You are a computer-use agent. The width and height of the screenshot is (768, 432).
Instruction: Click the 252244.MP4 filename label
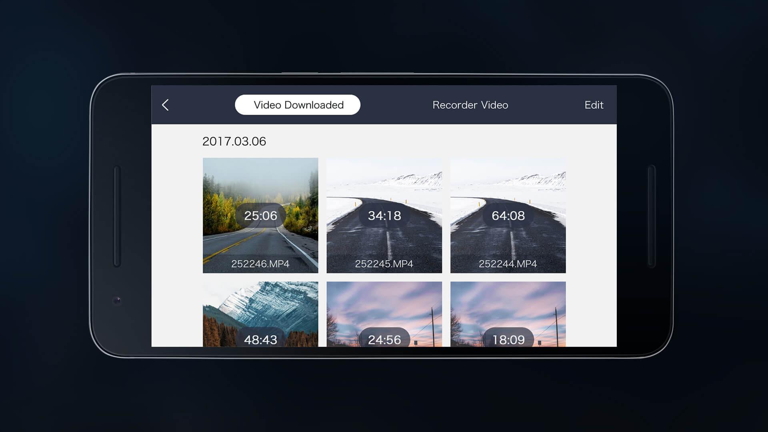[508, 264]
